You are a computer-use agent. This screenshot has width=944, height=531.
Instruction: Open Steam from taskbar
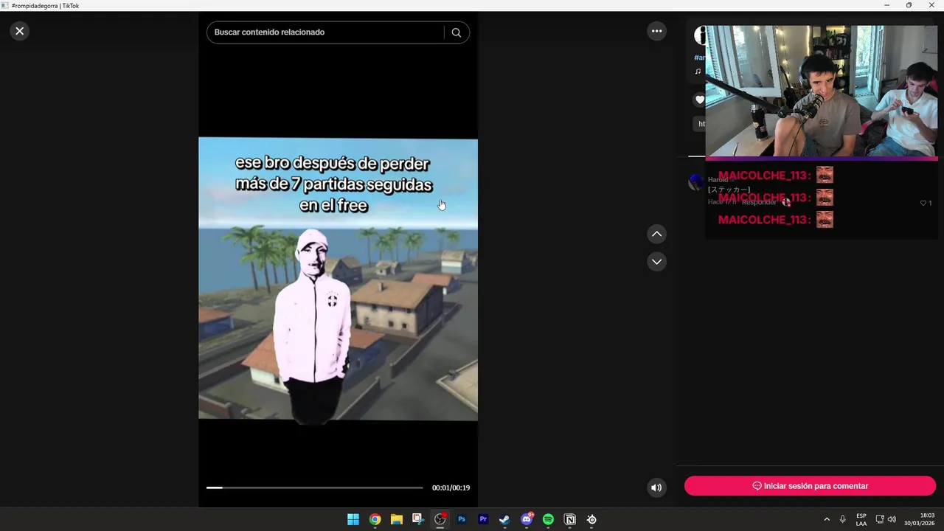(504, 519)
